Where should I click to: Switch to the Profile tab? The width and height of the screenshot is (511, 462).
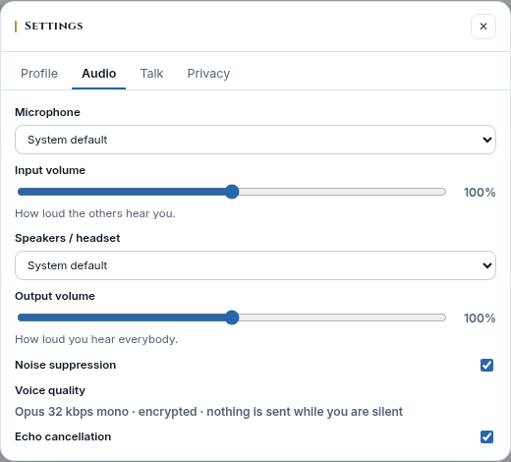coord(39,74)
